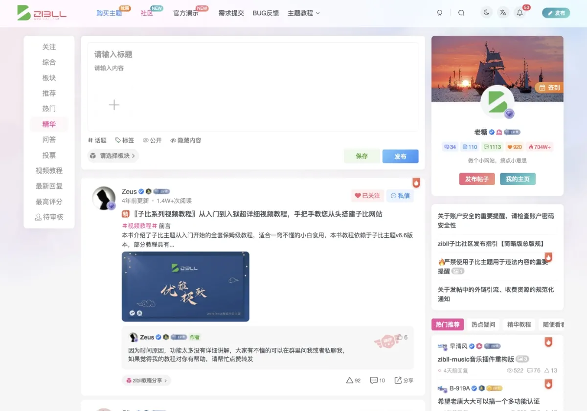Open 购买主题 in the top navigation
This screenshot has width=587, height=411.
click(109, 13)
